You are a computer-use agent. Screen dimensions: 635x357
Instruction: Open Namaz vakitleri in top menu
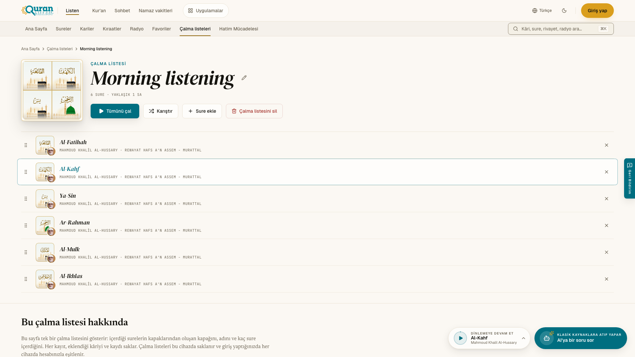pos(155,11)
